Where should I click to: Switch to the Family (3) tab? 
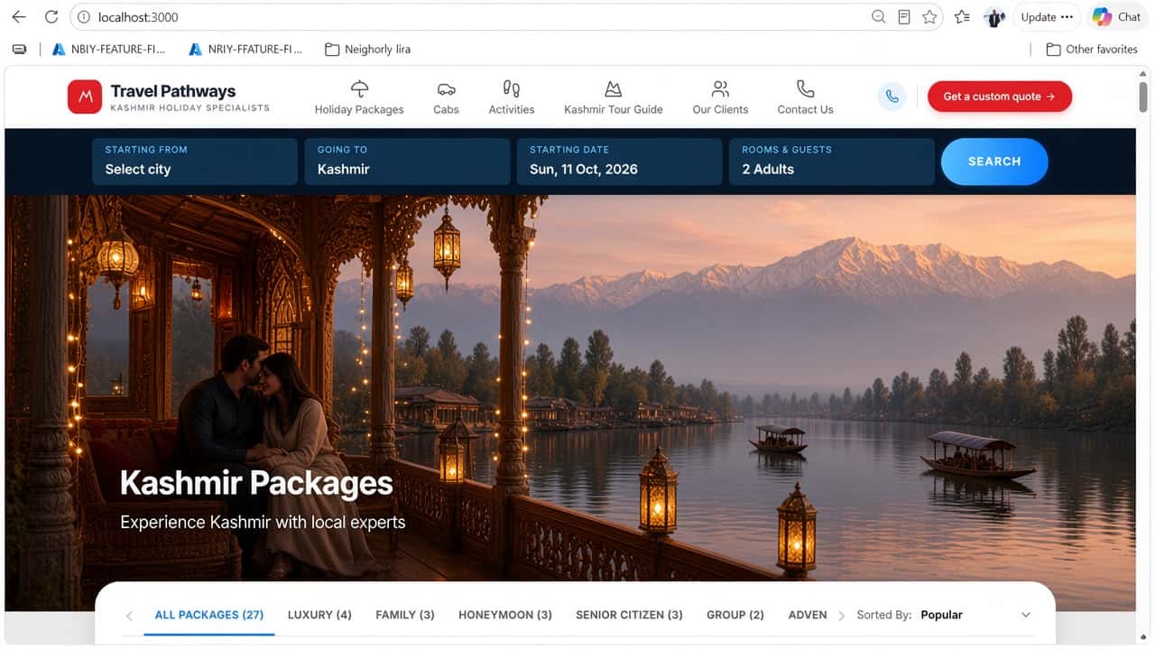(x=405, y=615)
